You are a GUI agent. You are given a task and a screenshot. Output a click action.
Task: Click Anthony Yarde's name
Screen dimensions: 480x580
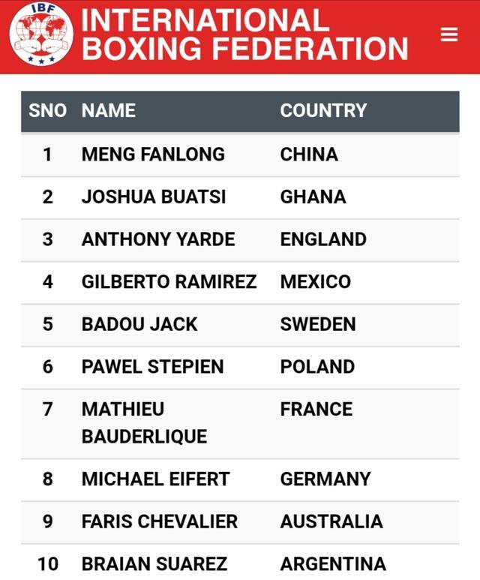[158, 239]
